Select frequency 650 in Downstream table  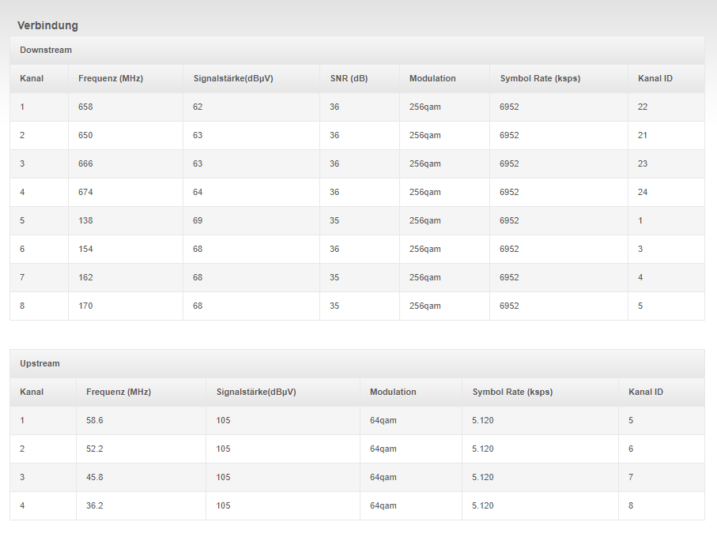(x=85, y=135)
